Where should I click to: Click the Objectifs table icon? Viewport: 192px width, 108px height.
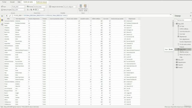[177, 65]
